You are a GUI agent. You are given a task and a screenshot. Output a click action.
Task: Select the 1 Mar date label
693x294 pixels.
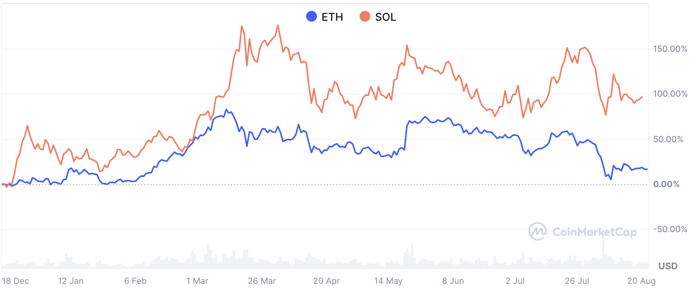point(197,281)
